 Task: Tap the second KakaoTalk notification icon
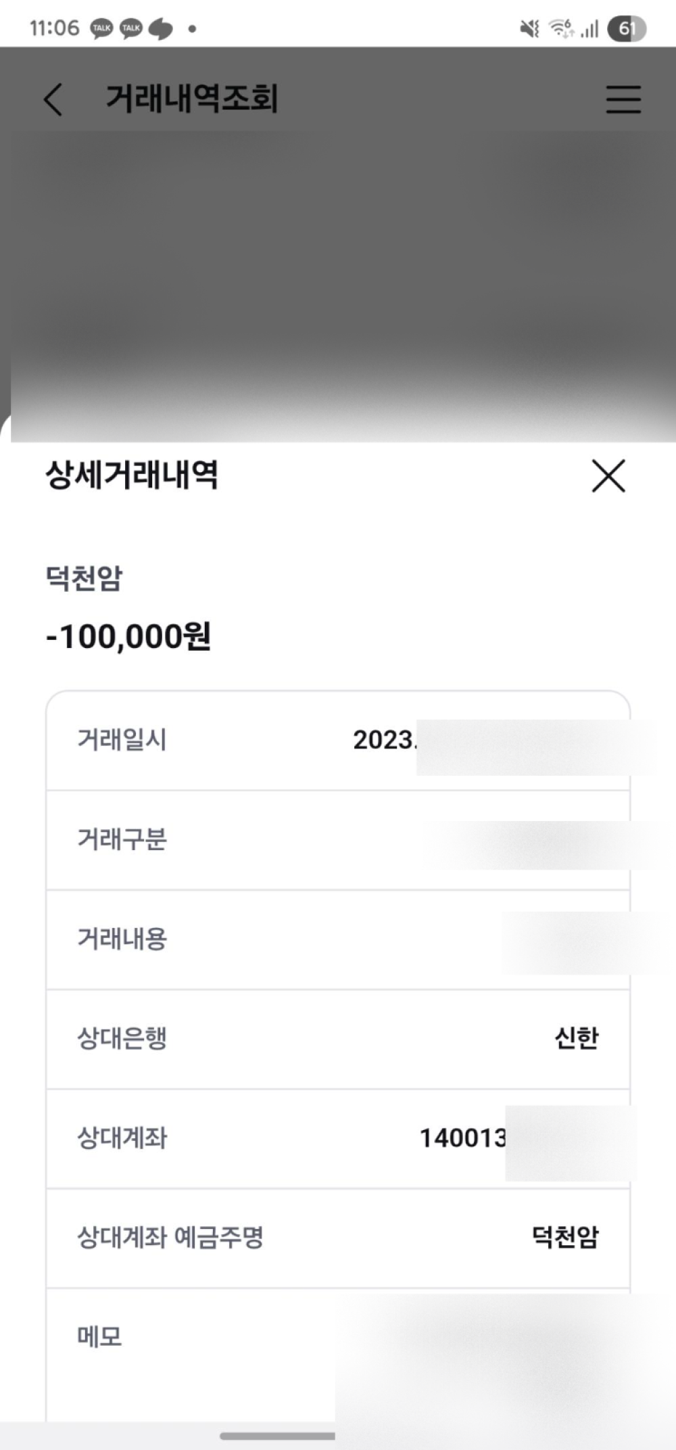131,28
